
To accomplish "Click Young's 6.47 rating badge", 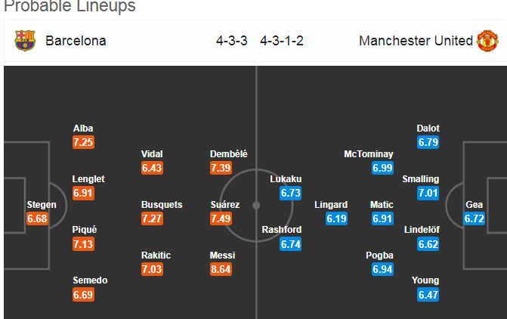I will (x=428, y=295).
